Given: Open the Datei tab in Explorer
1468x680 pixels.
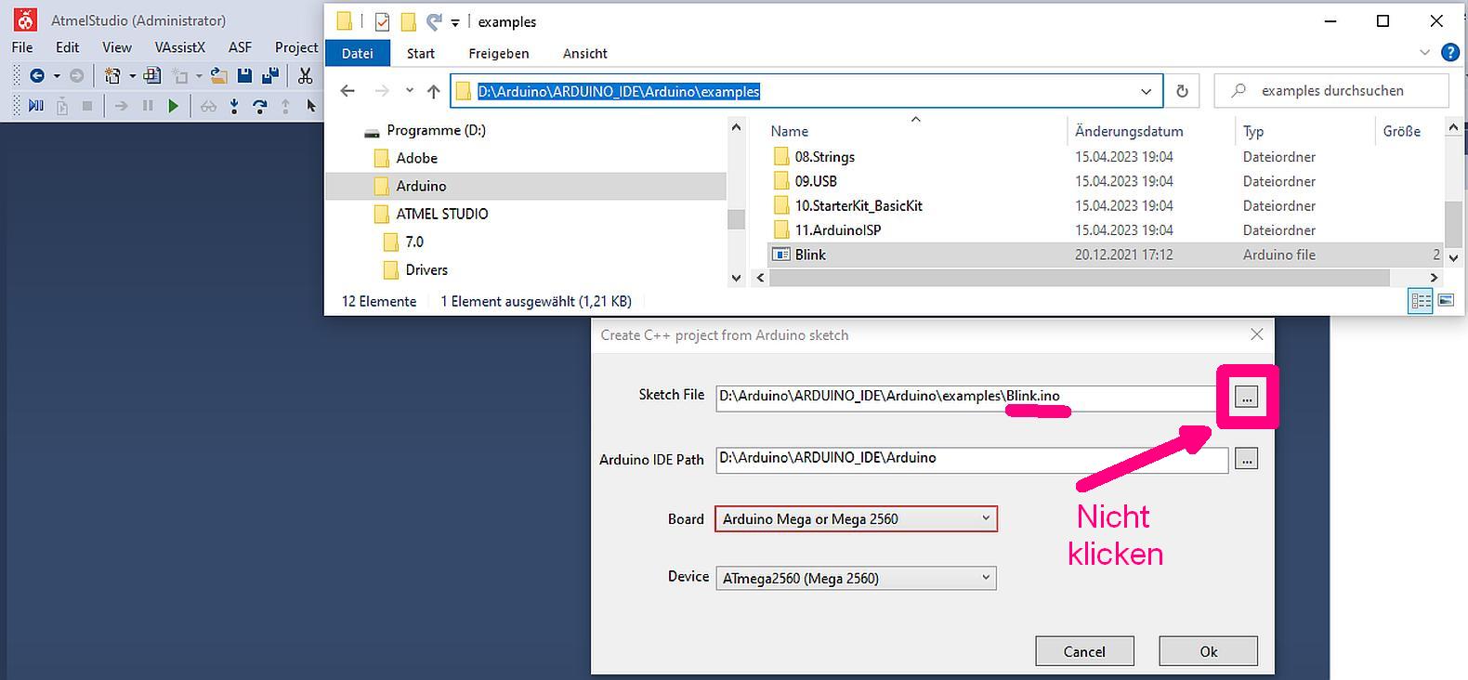Looking at the screenshot, I should 357,54.
